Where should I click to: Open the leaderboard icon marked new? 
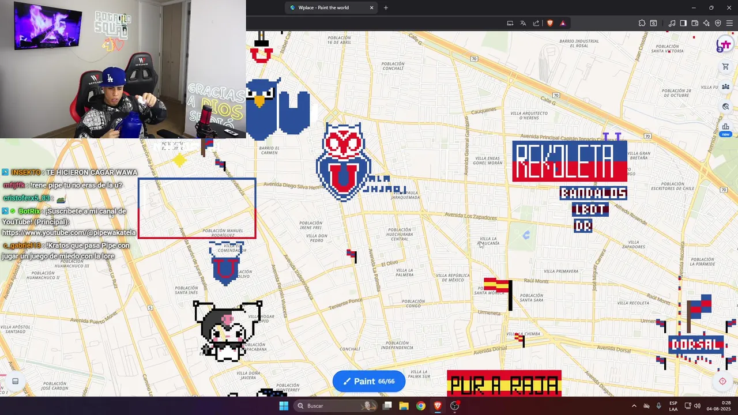[725, 128]
